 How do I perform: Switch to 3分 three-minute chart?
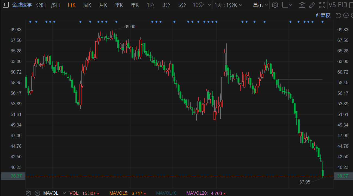pyautogui.click(x=166, y=5)
